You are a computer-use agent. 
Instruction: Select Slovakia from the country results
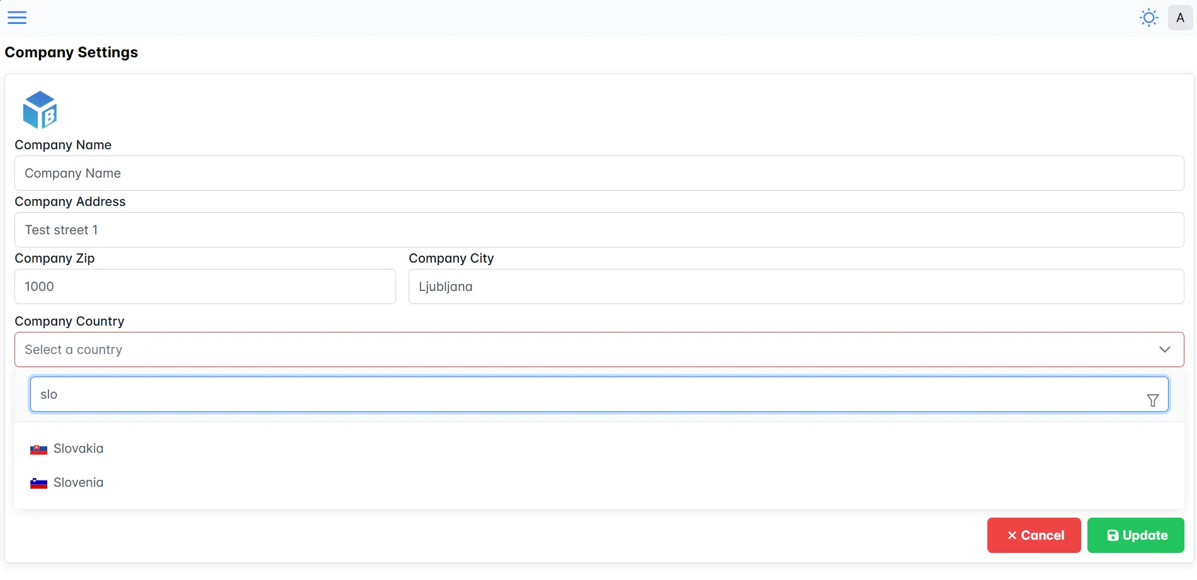pyautogui.click(x=78, y=448)
